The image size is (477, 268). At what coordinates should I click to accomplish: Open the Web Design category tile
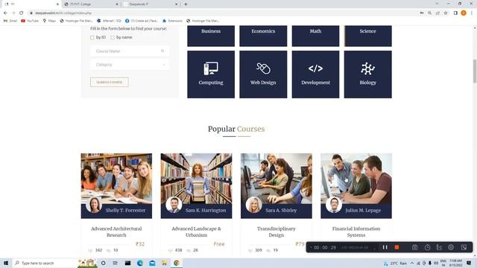click(263, 74)
